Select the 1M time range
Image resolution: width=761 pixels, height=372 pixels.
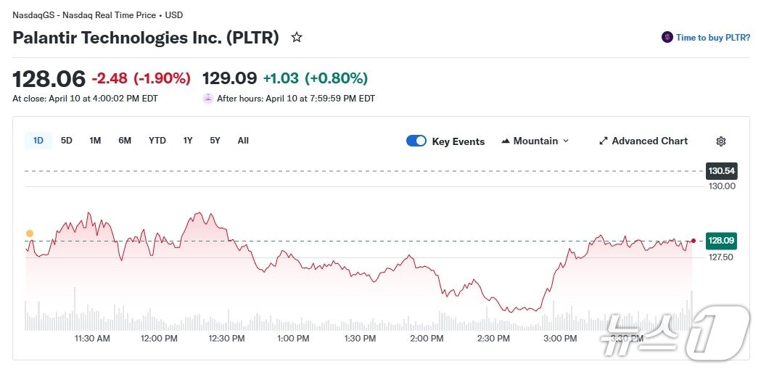click(x=95, y=141)
